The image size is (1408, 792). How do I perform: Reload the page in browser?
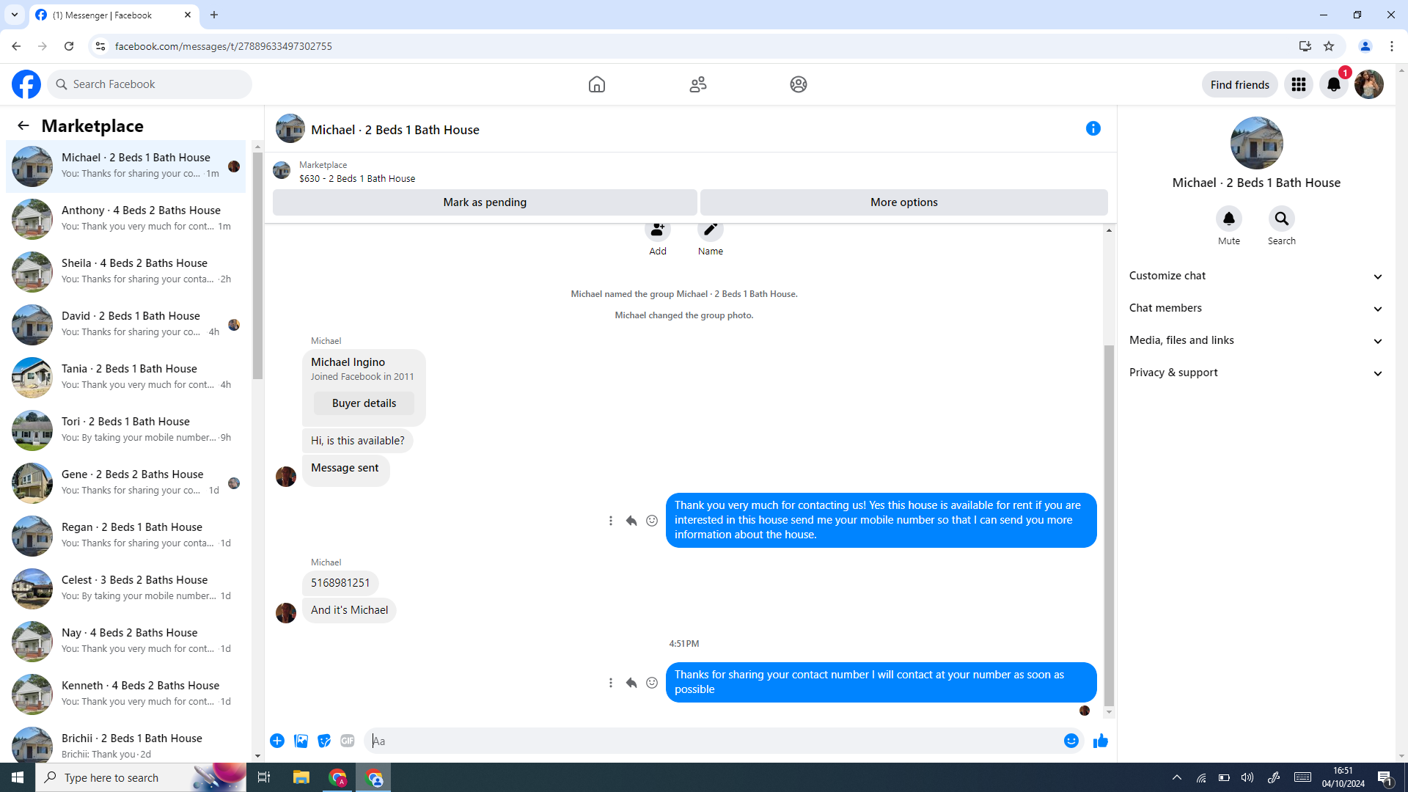pos(69,46)
